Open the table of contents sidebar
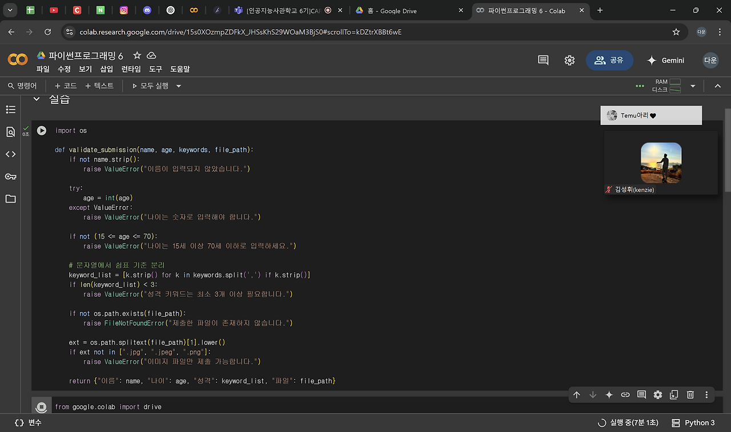The height and width of the screenshot is (432, 731). click(10, 109)
